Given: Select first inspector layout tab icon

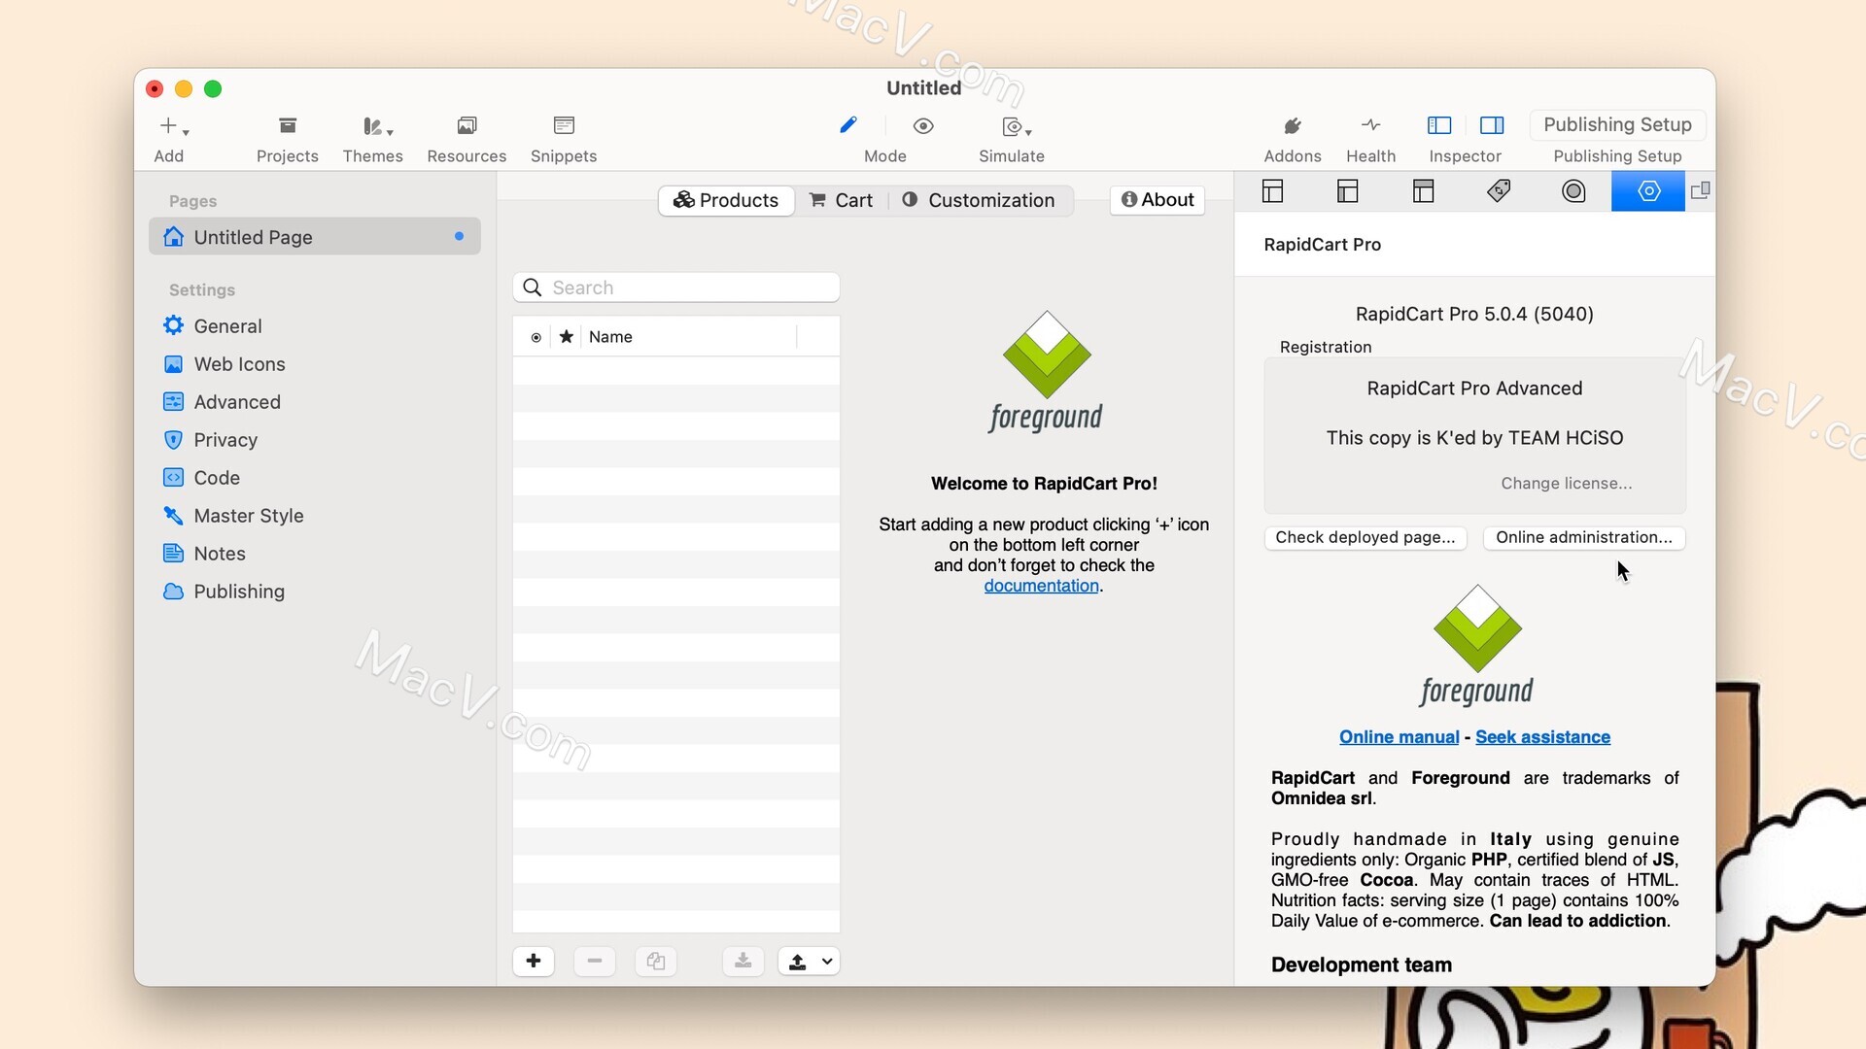Looking at the screenshot, I should pos(1272,191).
